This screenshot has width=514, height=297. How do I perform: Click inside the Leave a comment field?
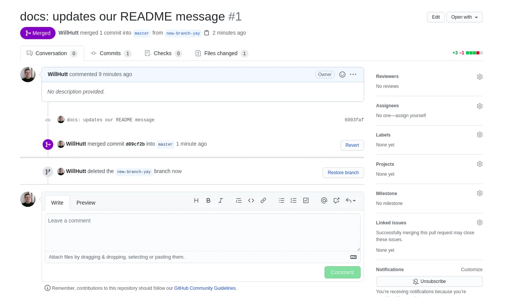click(x=202, y=232)
